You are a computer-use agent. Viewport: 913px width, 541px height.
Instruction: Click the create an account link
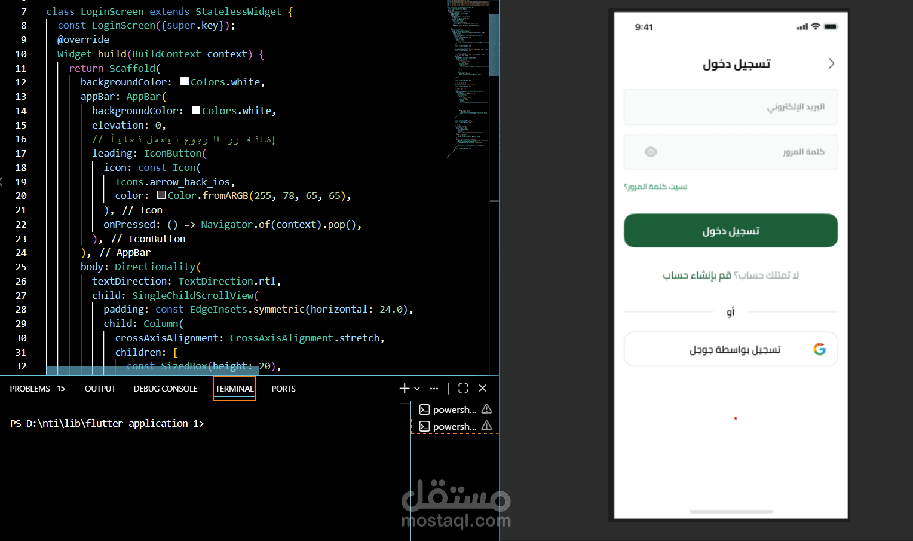[x=697, y=275]
